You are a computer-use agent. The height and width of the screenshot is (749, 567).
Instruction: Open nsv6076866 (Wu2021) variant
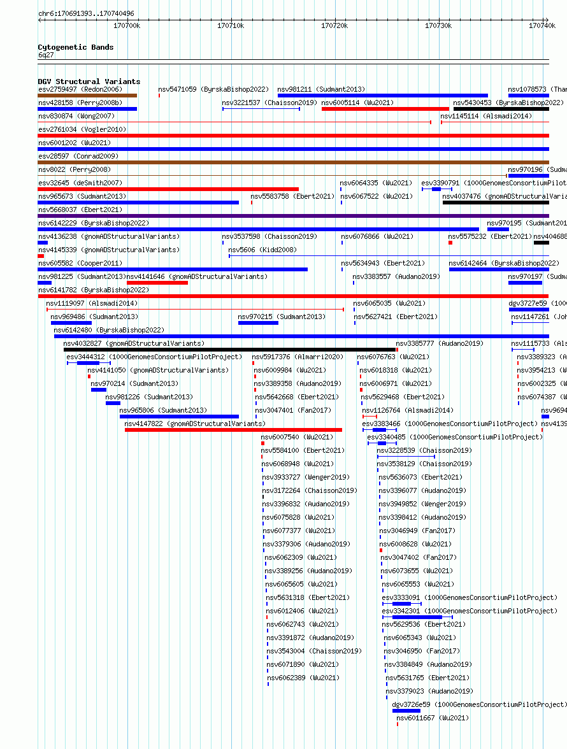coord(377,236)
